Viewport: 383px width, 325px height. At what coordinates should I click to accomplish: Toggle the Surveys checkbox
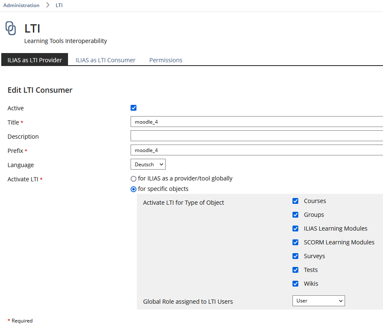(x=295, y=256)
